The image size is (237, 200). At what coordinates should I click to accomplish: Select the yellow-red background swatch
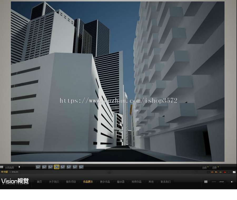216,172
